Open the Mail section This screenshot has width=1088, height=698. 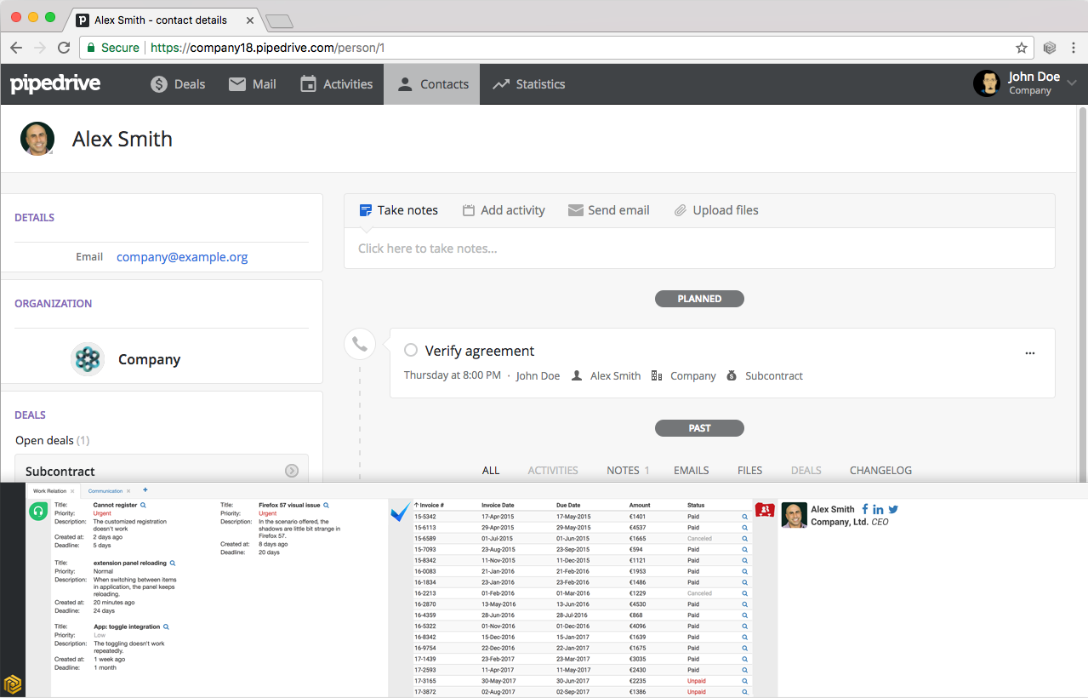[x=252, y=84]
